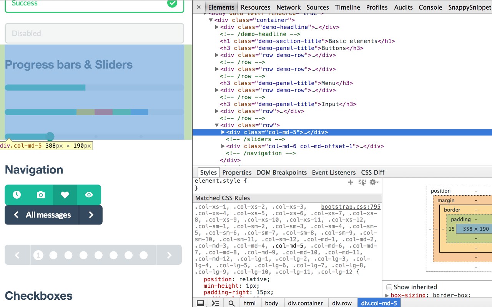Open the Profiles tab
This screenshot has height=307, width=492.
point(377,7)
